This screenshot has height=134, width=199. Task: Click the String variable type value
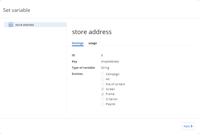point(105,68)
